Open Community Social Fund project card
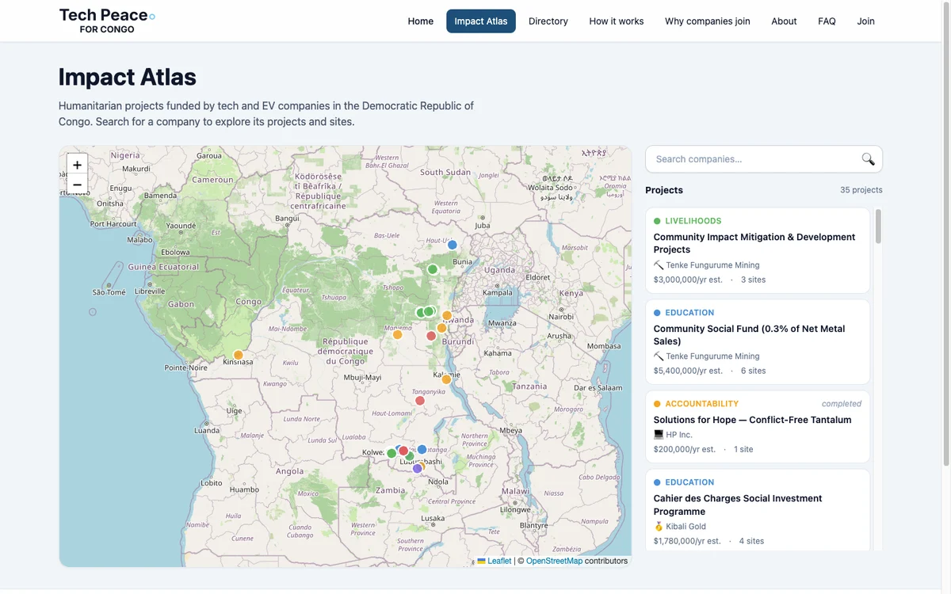The width and height of the screenshot is (951, 594). point(758,341)
